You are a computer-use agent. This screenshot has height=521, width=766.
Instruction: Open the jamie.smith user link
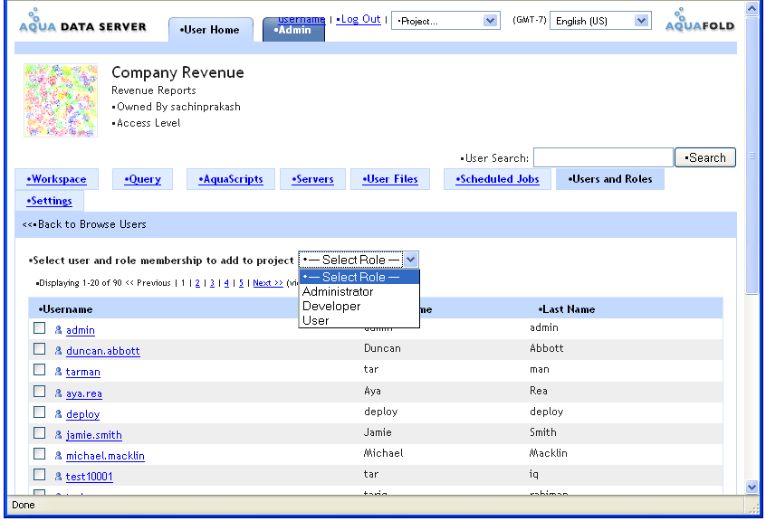tap(94, 435)
